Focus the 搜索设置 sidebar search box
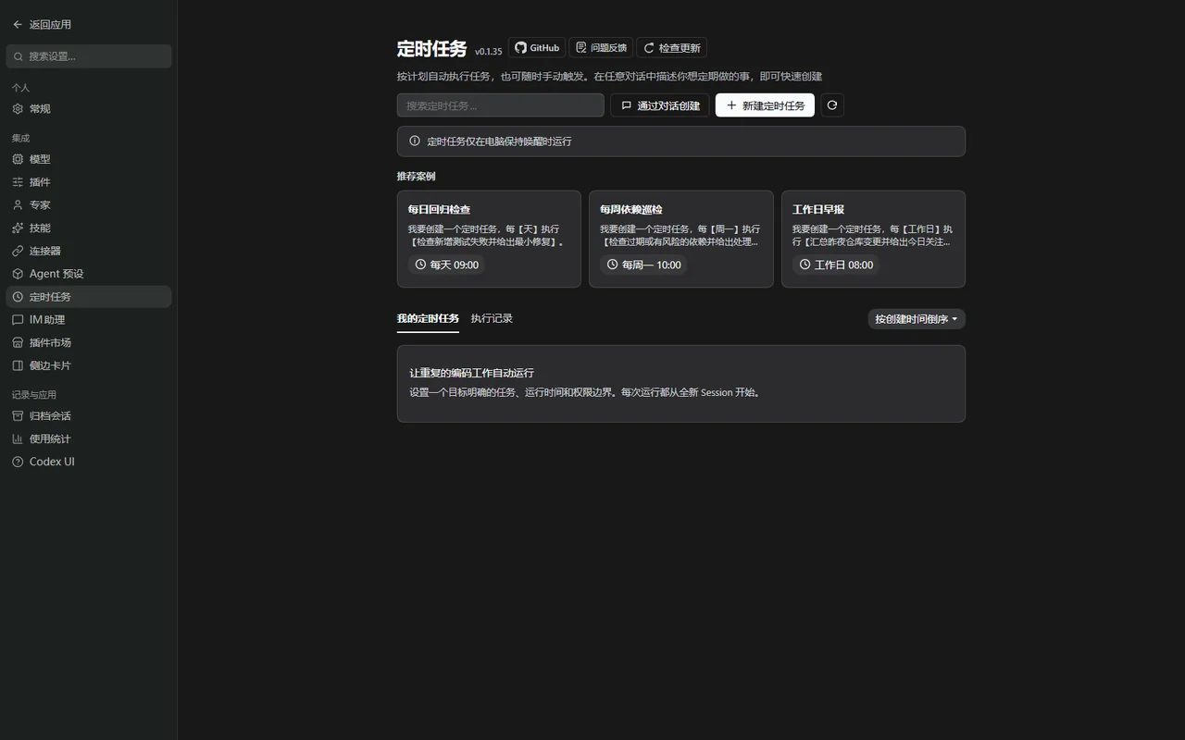1185x740 pixels. (x=89, y=56)
